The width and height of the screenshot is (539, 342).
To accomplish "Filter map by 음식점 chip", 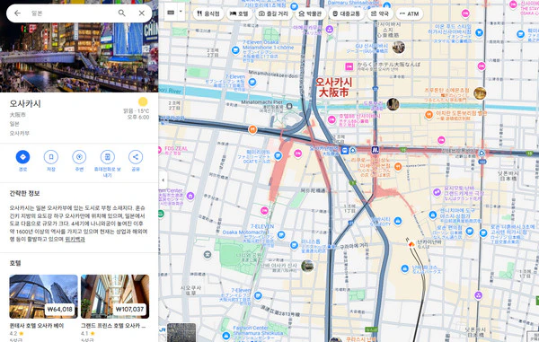I will point(208,13).
